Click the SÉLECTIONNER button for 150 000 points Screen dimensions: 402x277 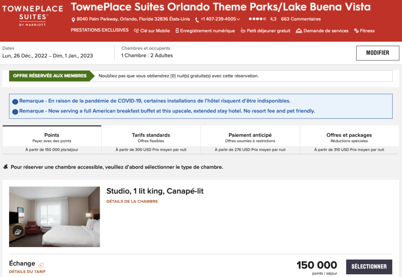pos(369,267)
